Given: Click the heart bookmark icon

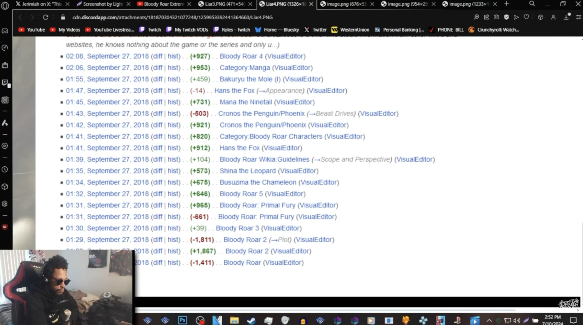Looking at the screenshot, I should tap(526, 17).
